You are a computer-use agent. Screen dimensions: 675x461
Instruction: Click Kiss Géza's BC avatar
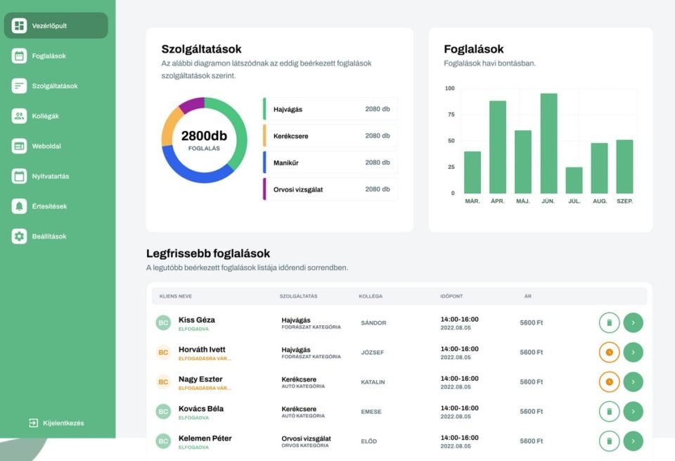[163, 322]
